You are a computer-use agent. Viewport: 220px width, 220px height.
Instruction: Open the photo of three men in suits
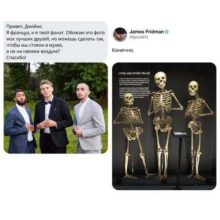click(56, 108)
